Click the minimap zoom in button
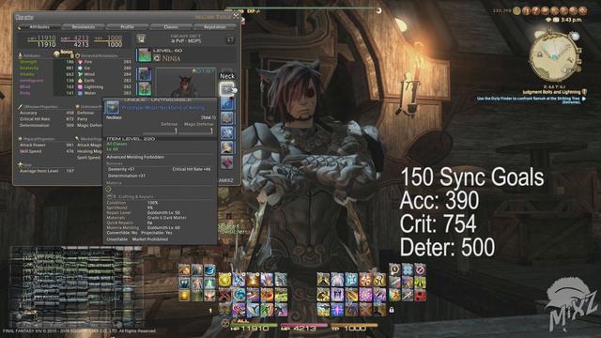 [x=579, y=50]
